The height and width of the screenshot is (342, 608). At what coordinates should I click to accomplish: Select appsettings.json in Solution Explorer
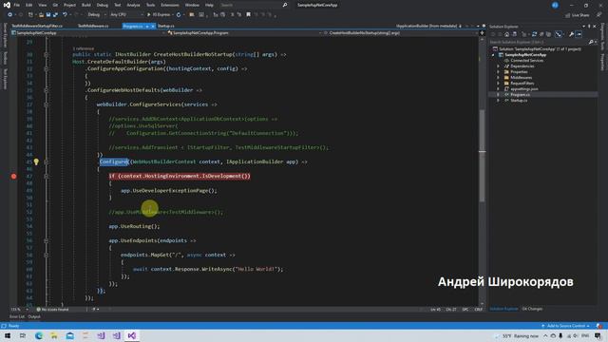point(523,88)
